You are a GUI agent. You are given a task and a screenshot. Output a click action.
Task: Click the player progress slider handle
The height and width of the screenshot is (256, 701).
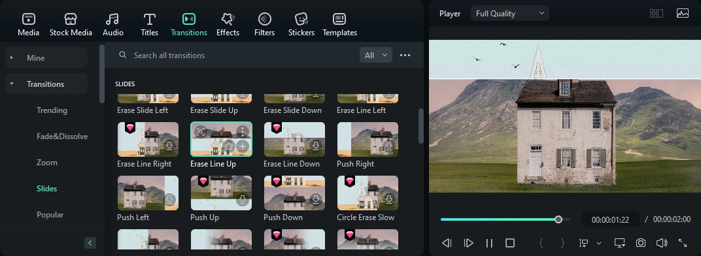pyautogui.click(x=558, y=219)
